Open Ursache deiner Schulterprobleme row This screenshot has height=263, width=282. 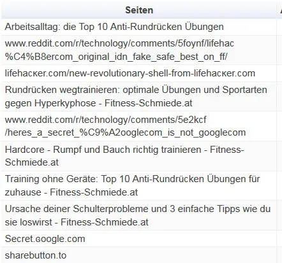(x=139, y=215)
